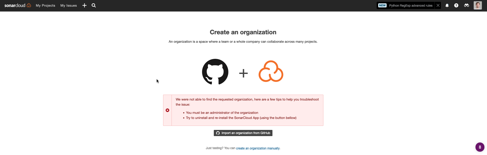
Task: Select the Create an organization heading
Action: [x=243, y=32]
